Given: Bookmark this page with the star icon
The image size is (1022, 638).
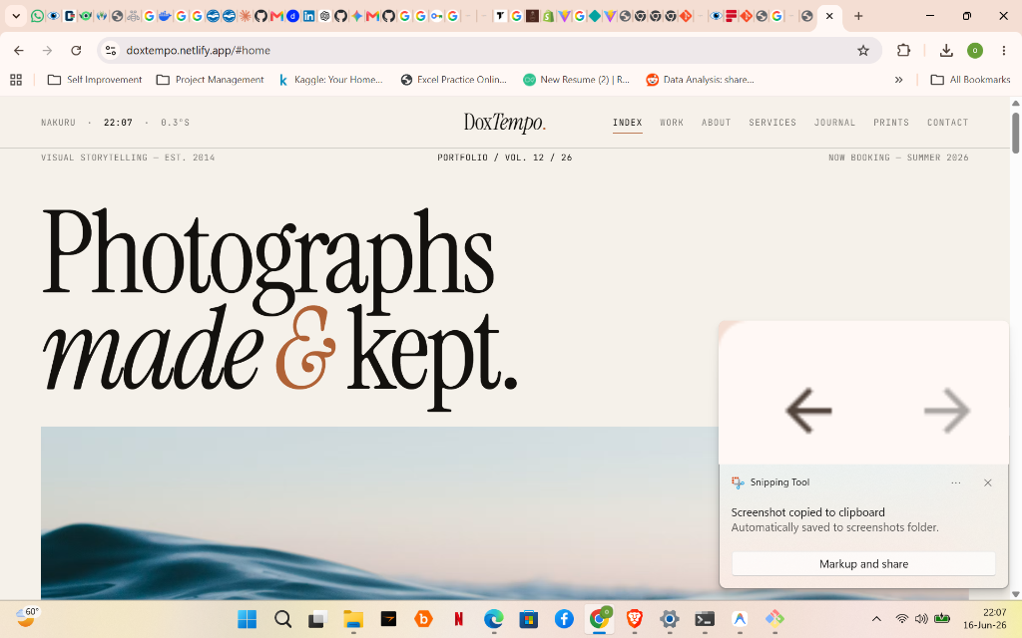Looking at the screenshot, I should pos(863,50).
